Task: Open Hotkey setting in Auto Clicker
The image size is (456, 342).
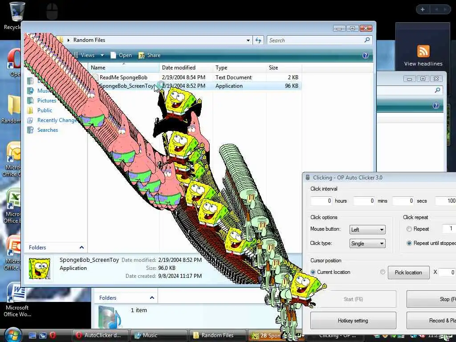Action: pyautogui.click(x=353, y=321)
